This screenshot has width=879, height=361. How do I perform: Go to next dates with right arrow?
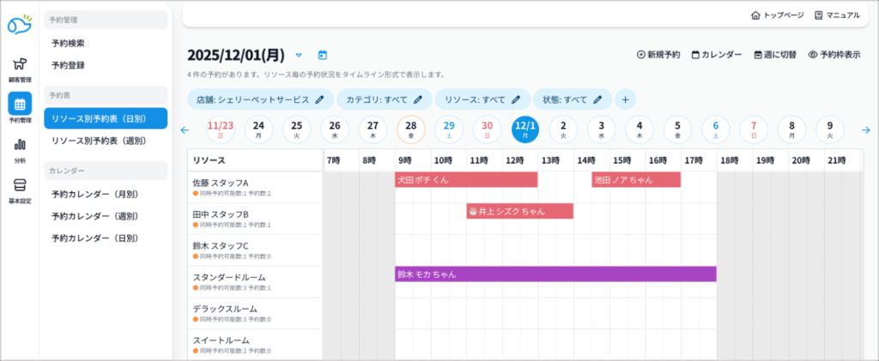pos(865,130)
